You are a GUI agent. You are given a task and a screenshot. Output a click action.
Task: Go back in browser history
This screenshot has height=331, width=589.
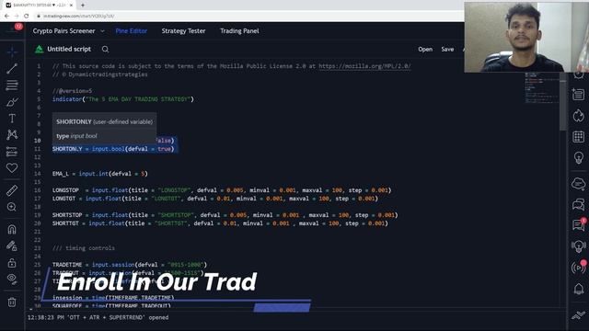6,17
